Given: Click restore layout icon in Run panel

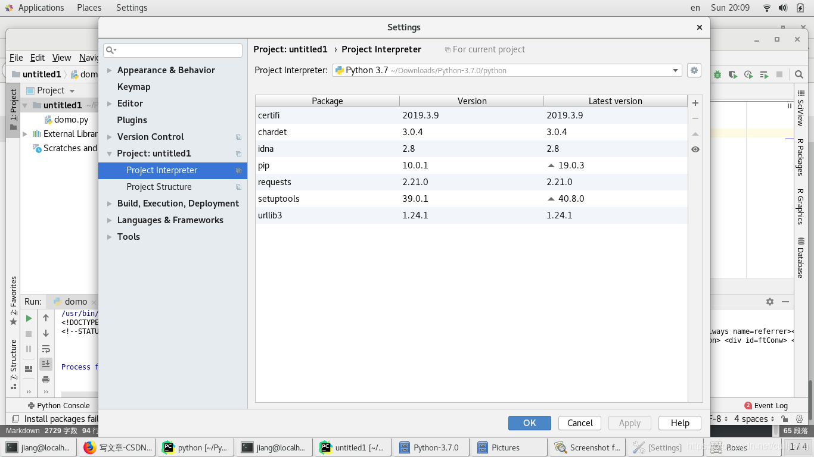Looking at the screenshot, I should (x=29, y=369).
